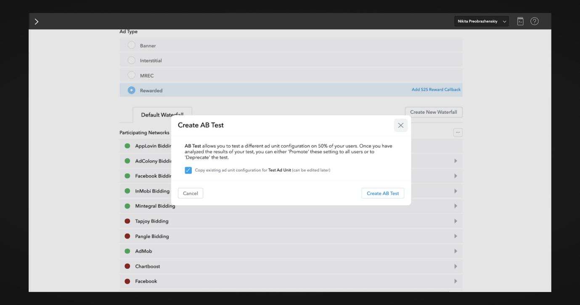Expand the Facebook network row arrow

point(456,281)
